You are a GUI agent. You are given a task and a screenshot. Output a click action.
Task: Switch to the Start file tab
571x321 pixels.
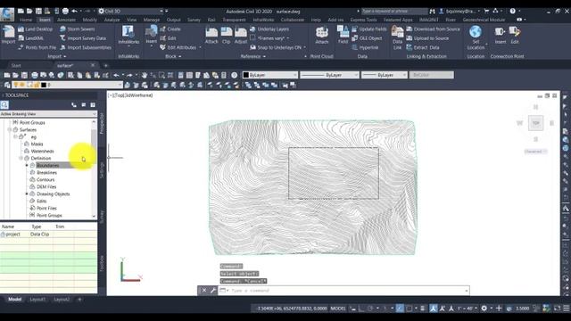tap(16, 65)
